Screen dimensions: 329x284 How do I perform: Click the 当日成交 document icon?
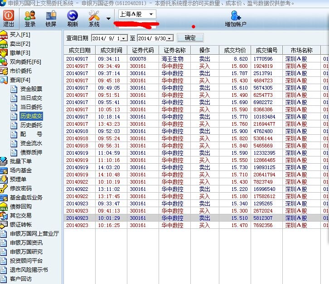click(x=14, y=98)
